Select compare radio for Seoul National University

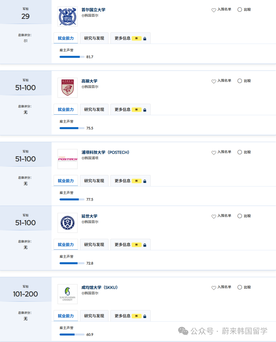pos(240,10)
